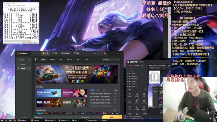The image size is (217, 122).
Task: Toggle the dropdown pill beside 直播伴侣 logo
Action: 141,62
